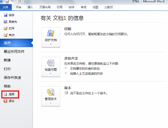The height and width of the screenshot is (128, 168).
Task: Open the 打印 page
Action: tap(7, 69)
